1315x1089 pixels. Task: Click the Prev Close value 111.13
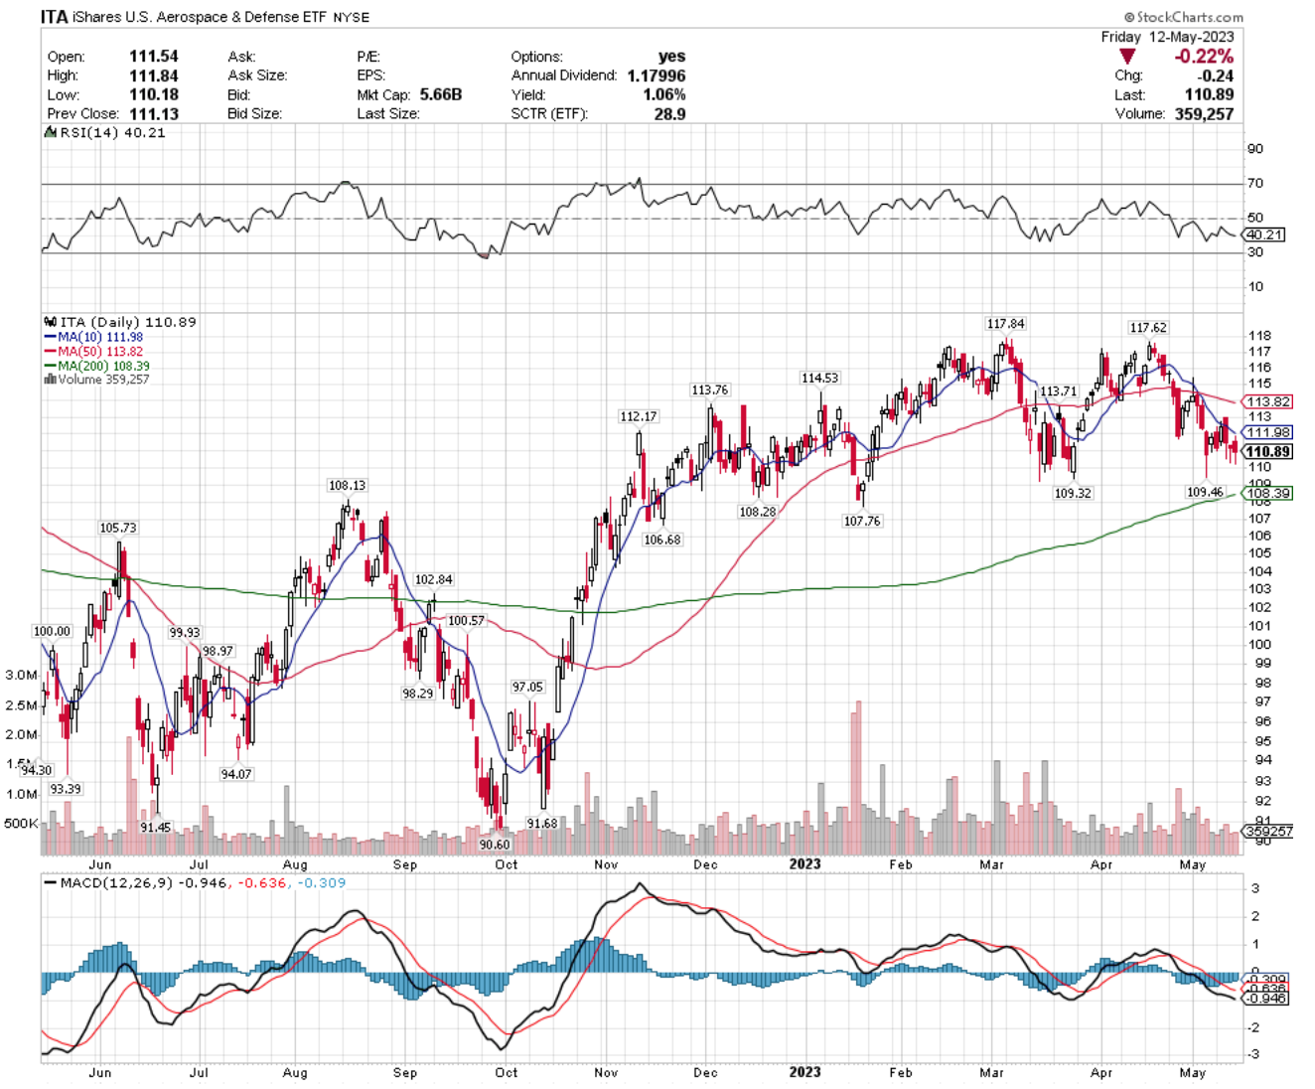click(x=154, y=113)
